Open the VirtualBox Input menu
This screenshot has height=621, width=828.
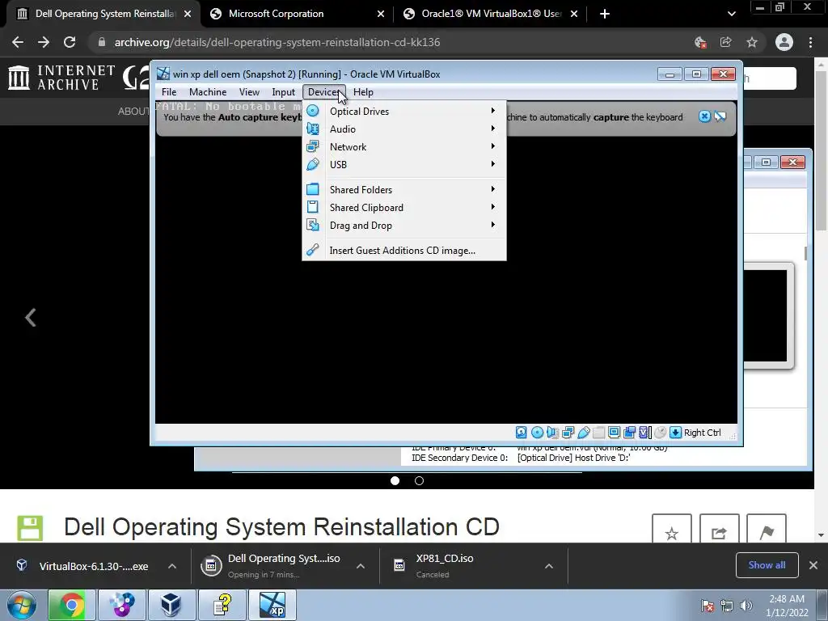pyautogui.click(x=284, y=92)
